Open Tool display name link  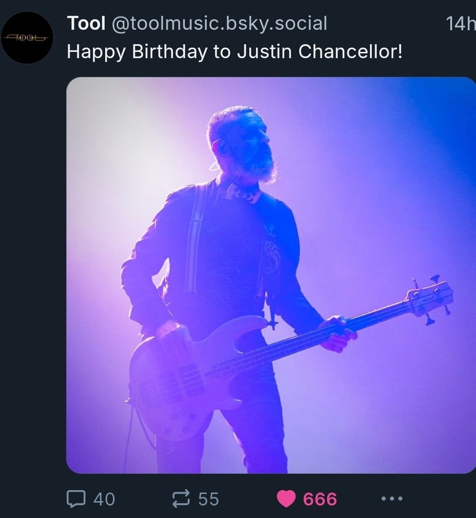[x=86, y=23]
